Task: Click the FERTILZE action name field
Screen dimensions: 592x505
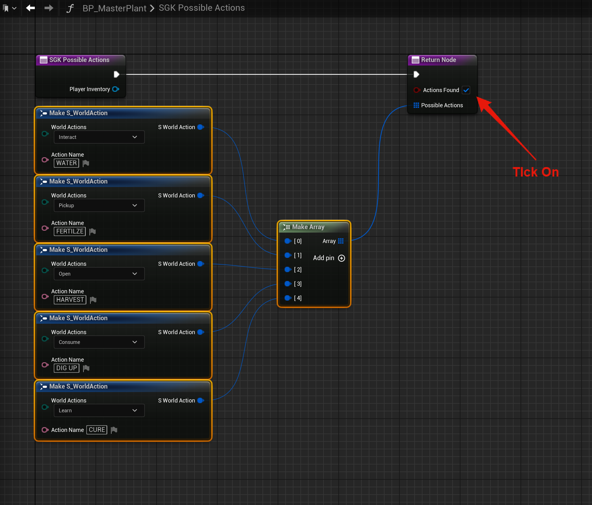Action: click(70, 232)
